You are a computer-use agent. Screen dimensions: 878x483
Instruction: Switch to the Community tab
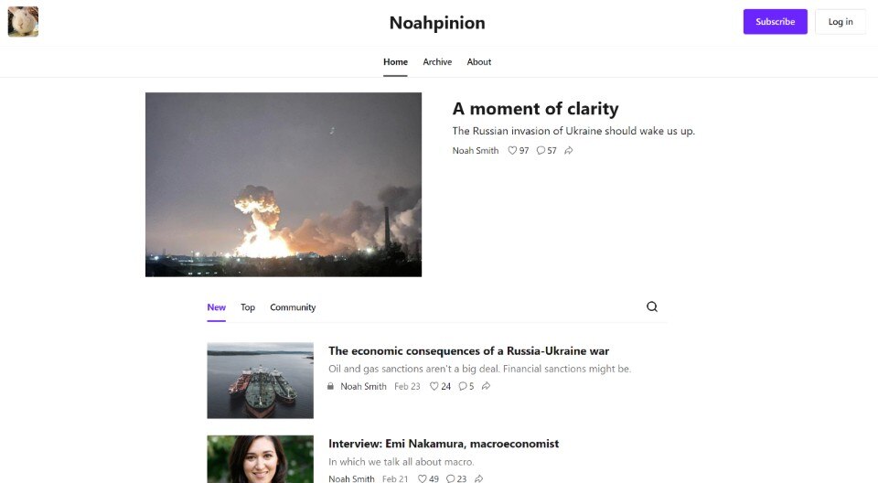[x=293, y=307]
